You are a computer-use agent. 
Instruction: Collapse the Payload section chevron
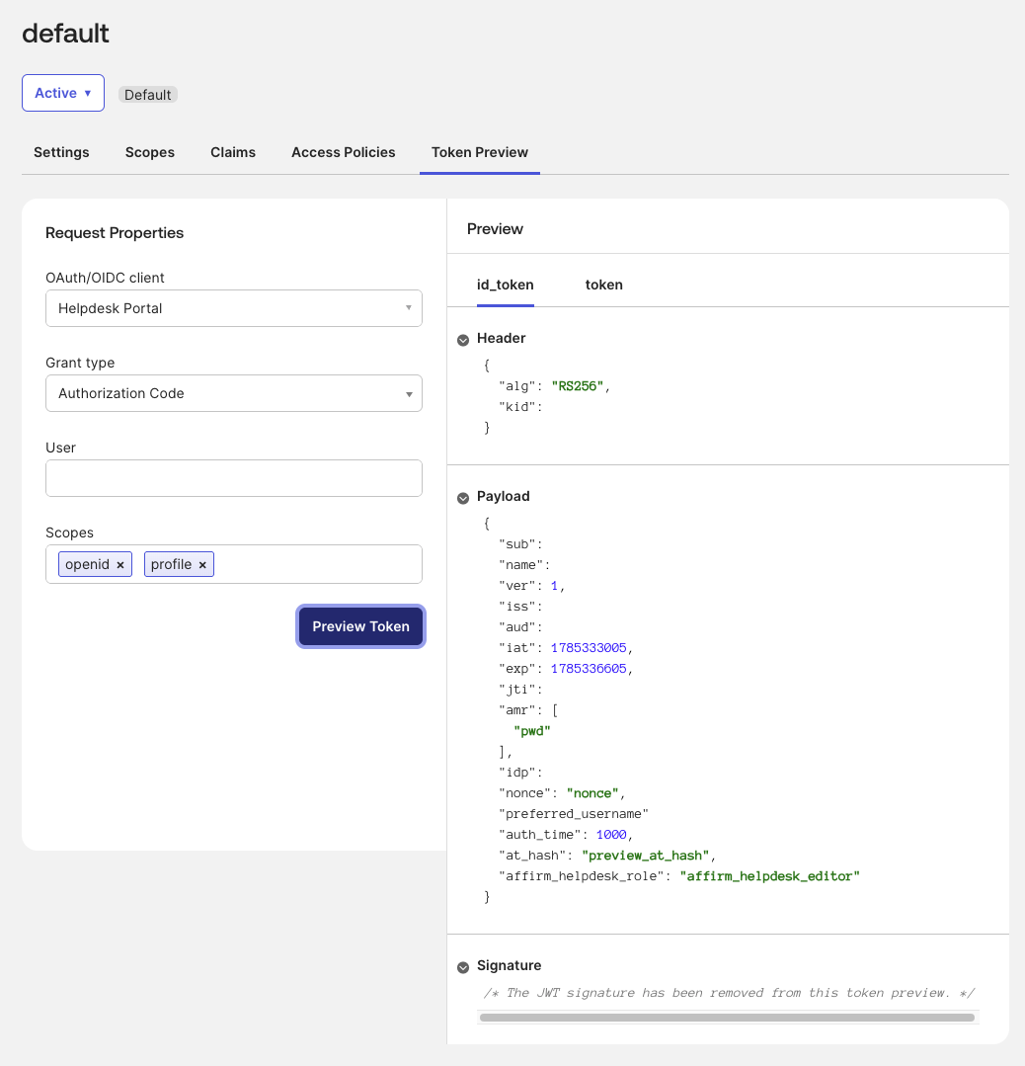click(463, 498)
